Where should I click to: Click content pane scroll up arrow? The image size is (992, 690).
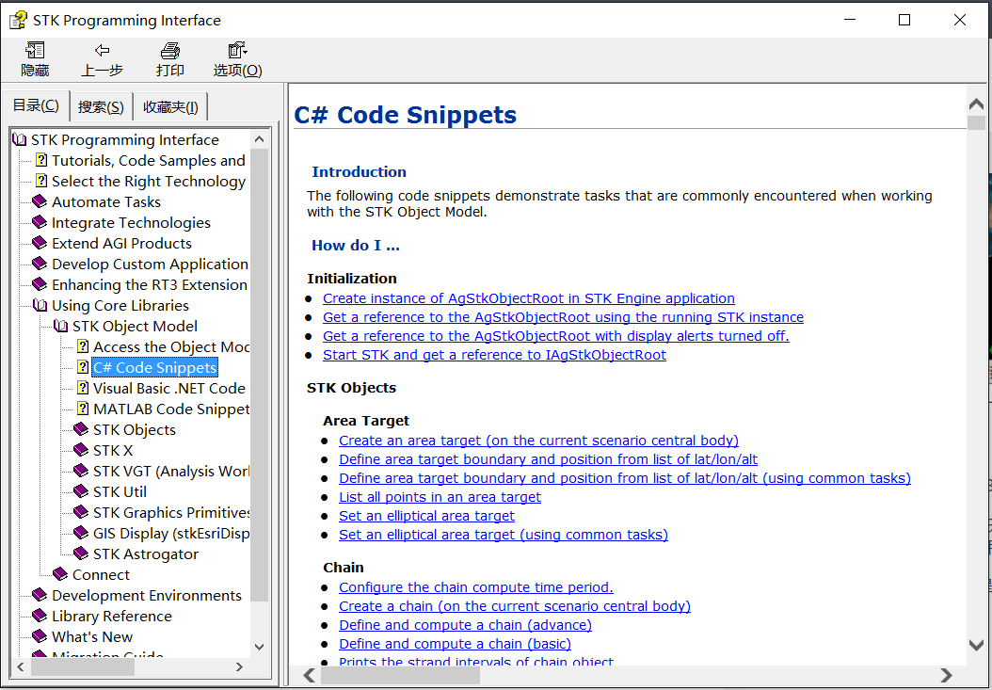[976, 104]
